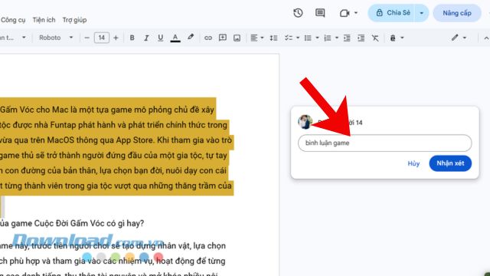Expand bulleted list options arrow

317,38
